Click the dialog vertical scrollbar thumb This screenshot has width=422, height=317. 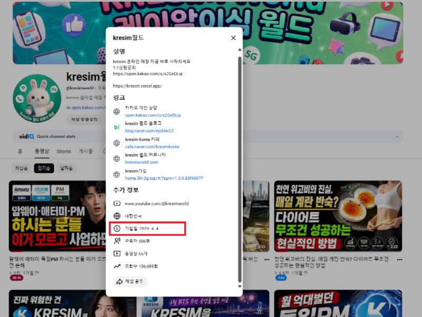click(239, 169)
